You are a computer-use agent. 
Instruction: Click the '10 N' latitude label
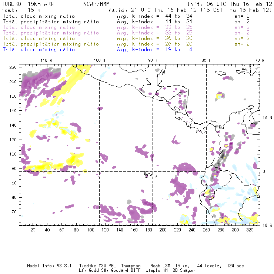(267, 118)
